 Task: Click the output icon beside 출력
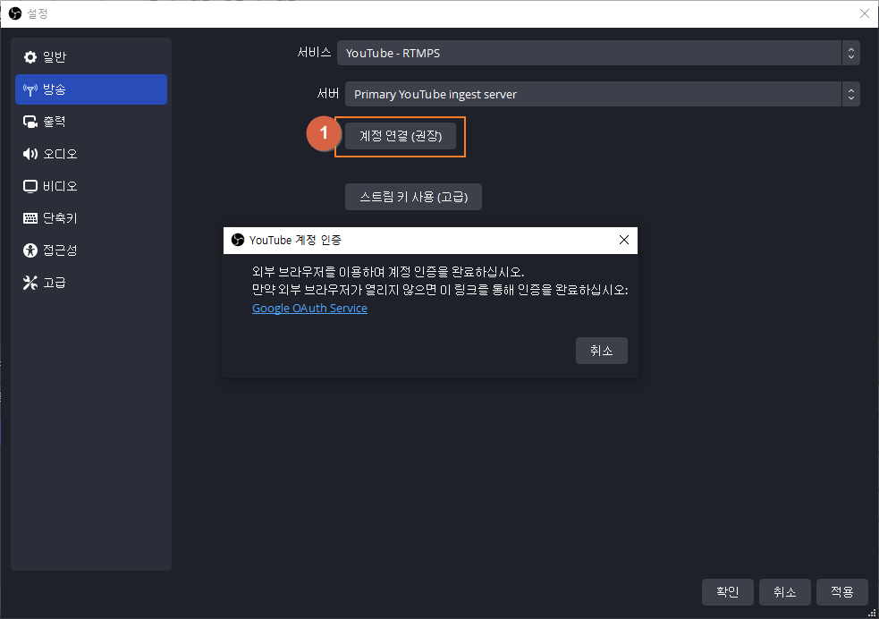[x=30, y=122]
